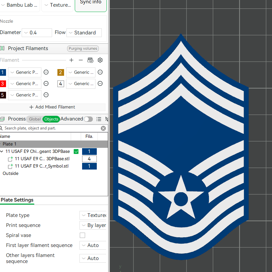The width and height of the screenshot is (272, 272).
Task: Collapse the 11 USAF E9 3DPBase object tree
Action: (2, 152)
